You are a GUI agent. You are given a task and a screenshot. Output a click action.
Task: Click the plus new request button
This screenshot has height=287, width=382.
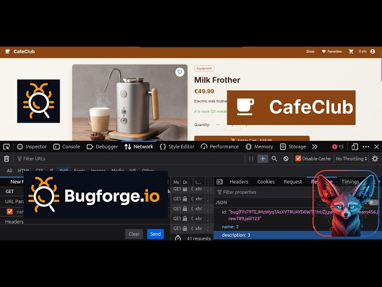point(263,158)
